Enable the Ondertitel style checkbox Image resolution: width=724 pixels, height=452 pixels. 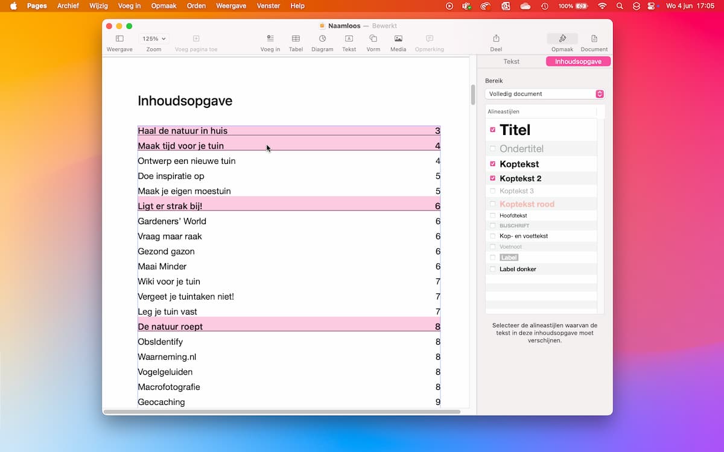[x=493, y=148]
